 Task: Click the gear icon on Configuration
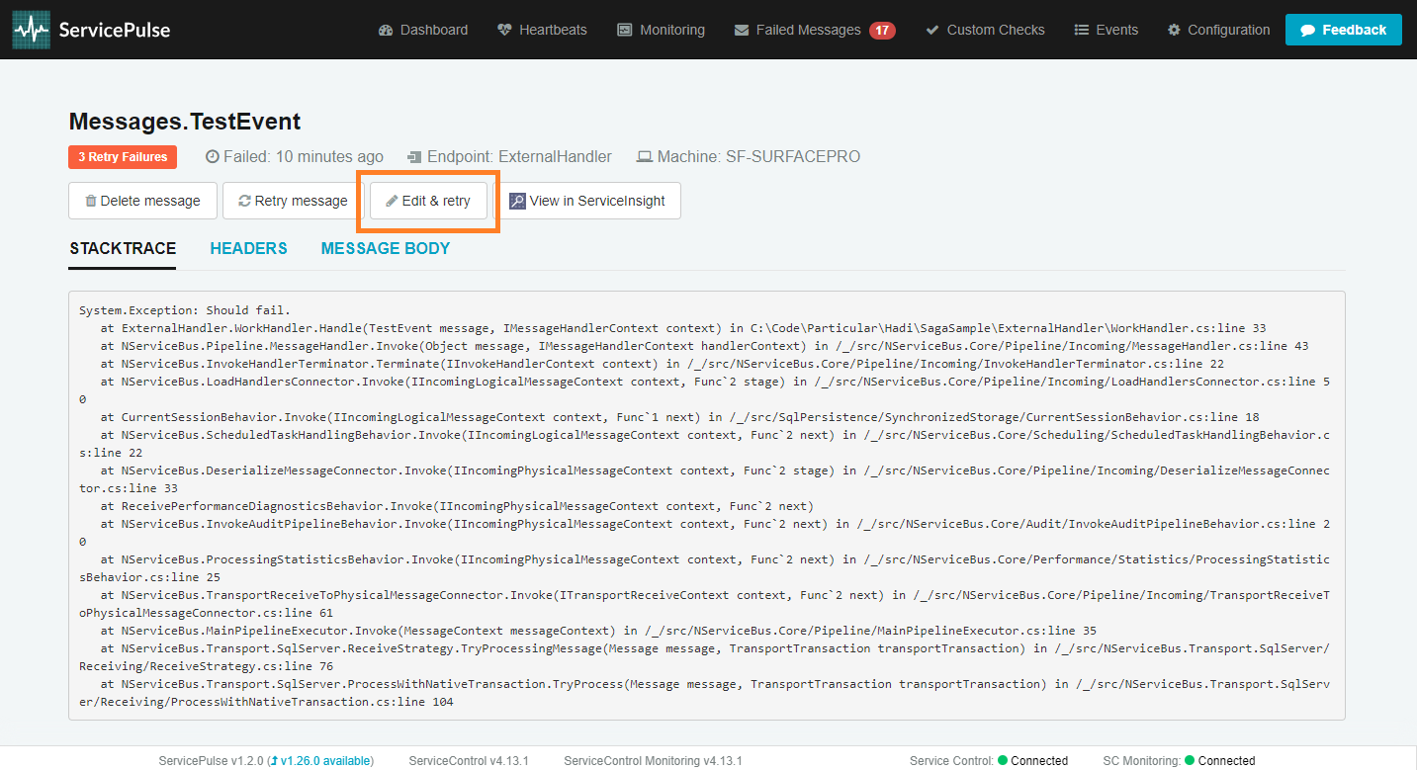click(1174, 30)
